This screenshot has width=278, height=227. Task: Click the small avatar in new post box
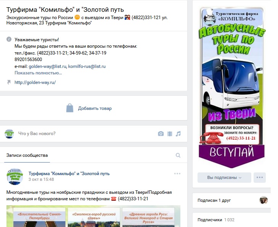(x=9, y=134)
